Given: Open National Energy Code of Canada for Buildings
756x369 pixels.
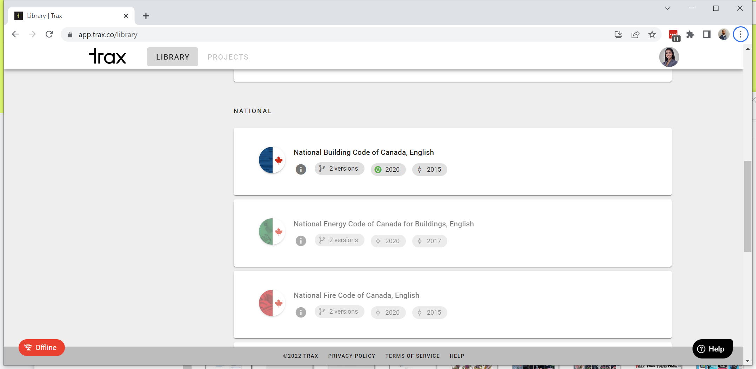Looking at the screenshot, I should click(x=383, y=224).
